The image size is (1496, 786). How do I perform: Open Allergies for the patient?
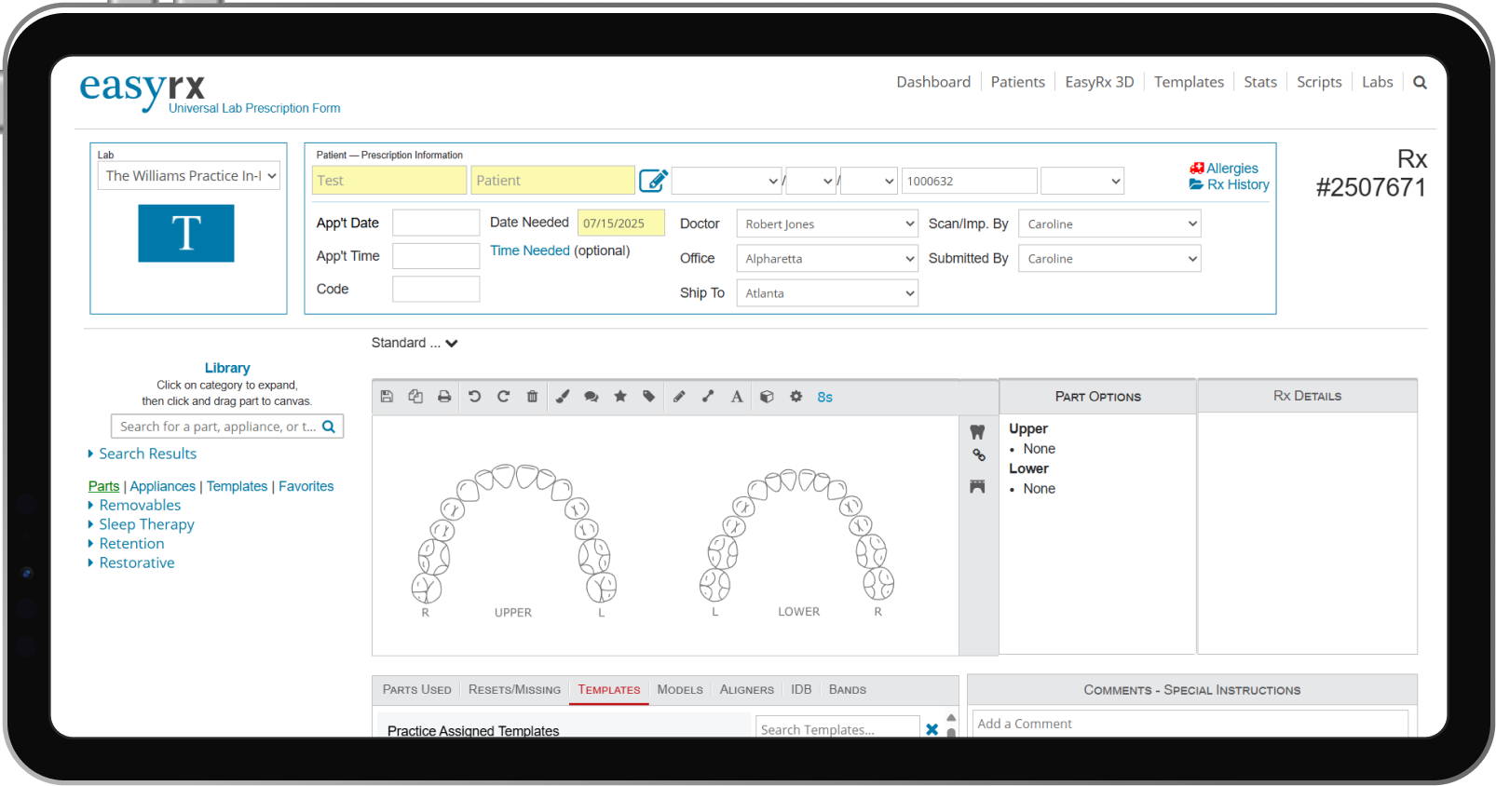tap(1223, 169)
